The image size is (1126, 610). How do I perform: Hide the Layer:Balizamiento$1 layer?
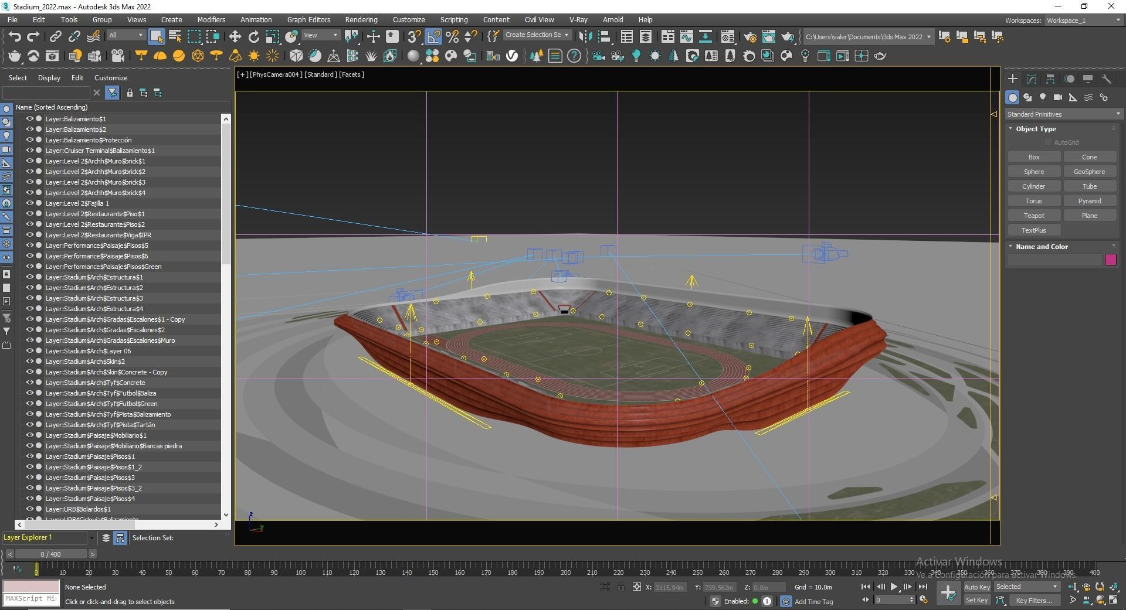coord(29,118)
